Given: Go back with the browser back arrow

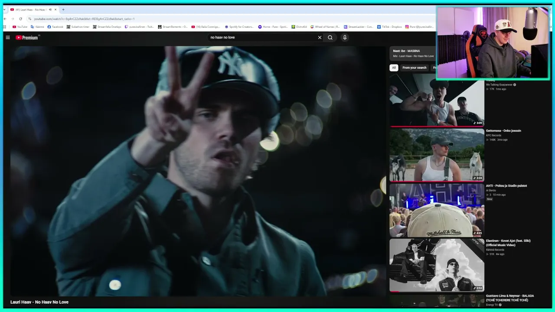Looking at the screenshot, I should [5, 19].
